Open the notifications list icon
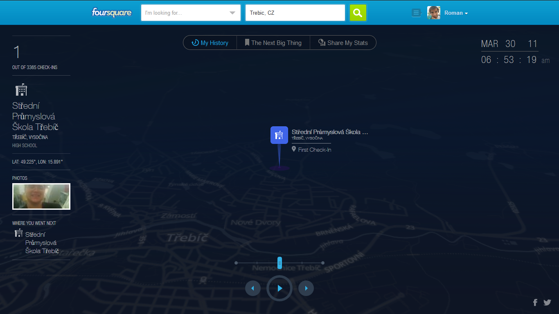 pyautogui.click(x=416, y=13)
